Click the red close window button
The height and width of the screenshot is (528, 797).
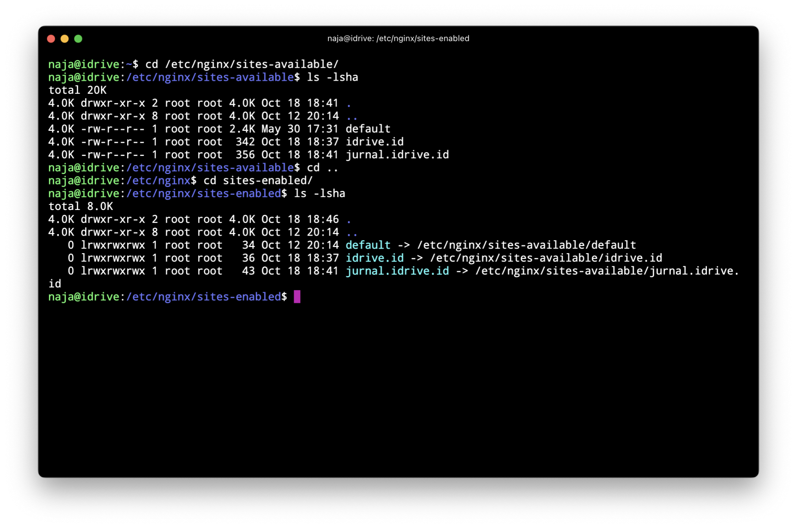(51, 39)
